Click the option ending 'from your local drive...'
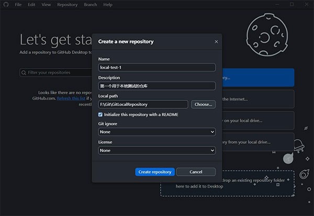Image resolution: width=314 pixels, height=216 pixels. tap(258, 142)
